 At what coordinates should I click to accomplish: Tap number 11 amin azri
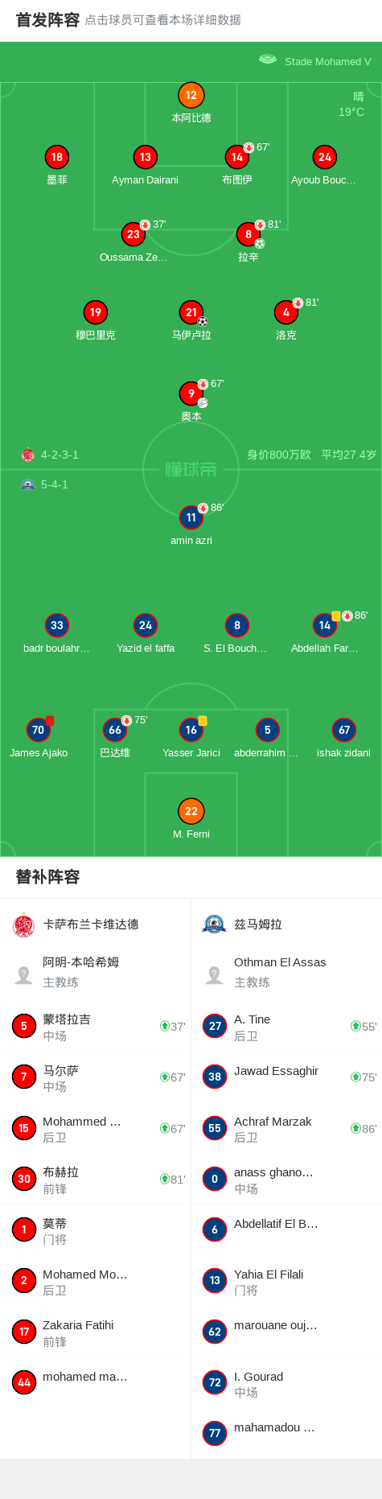click(x=191, y=525)
